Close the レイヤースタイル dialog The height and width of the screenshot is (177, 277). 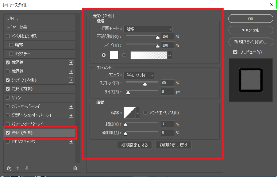[x=271, y=5]
